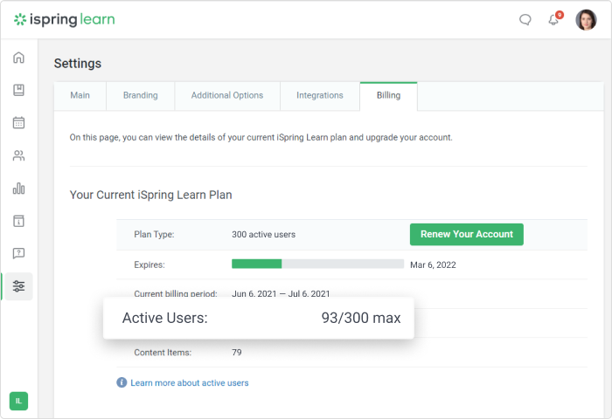Viewport: 612px width, 419px height.
Task: Open the info box icon in sidebar
Action: [x=18, y=221]
